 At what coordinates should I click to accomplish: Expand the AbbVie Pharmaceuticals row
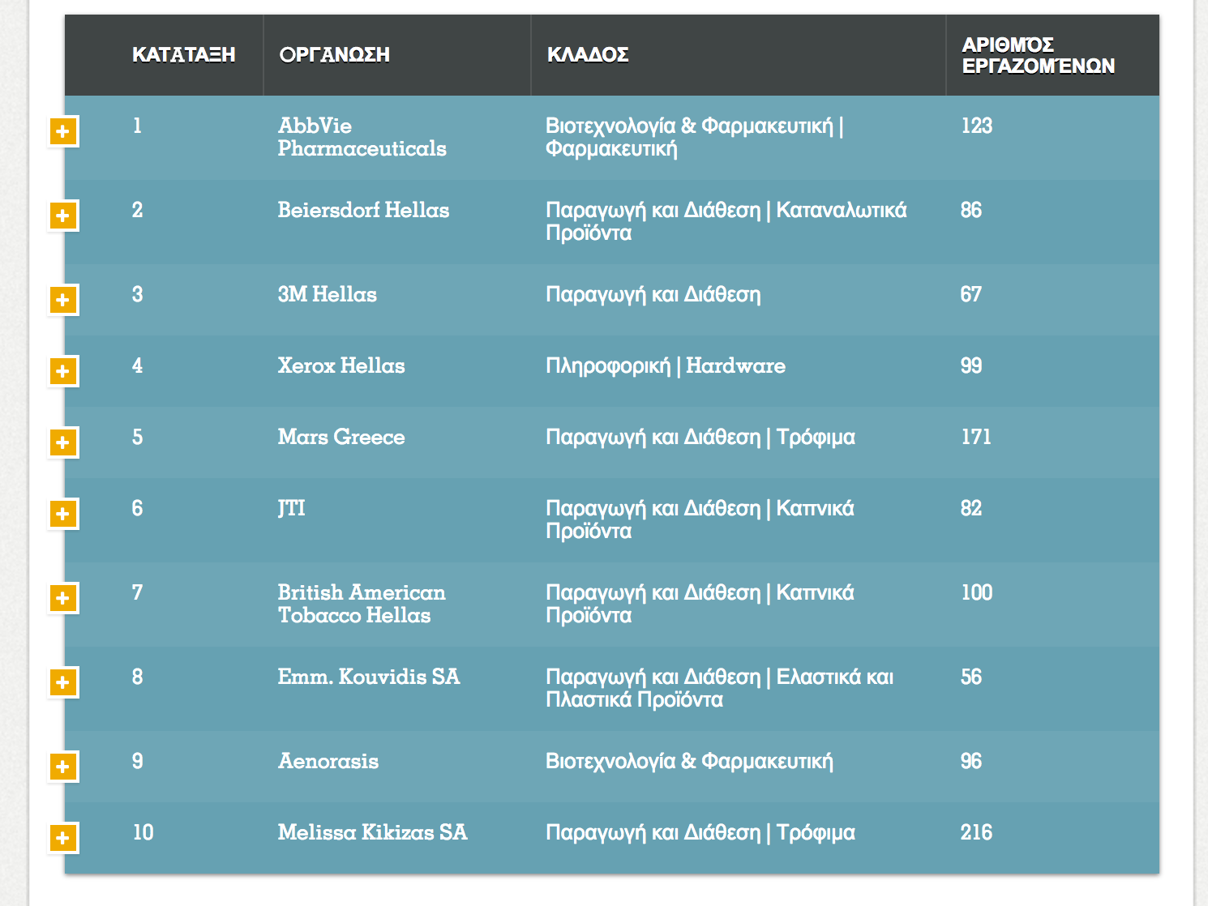coord(63,131)
